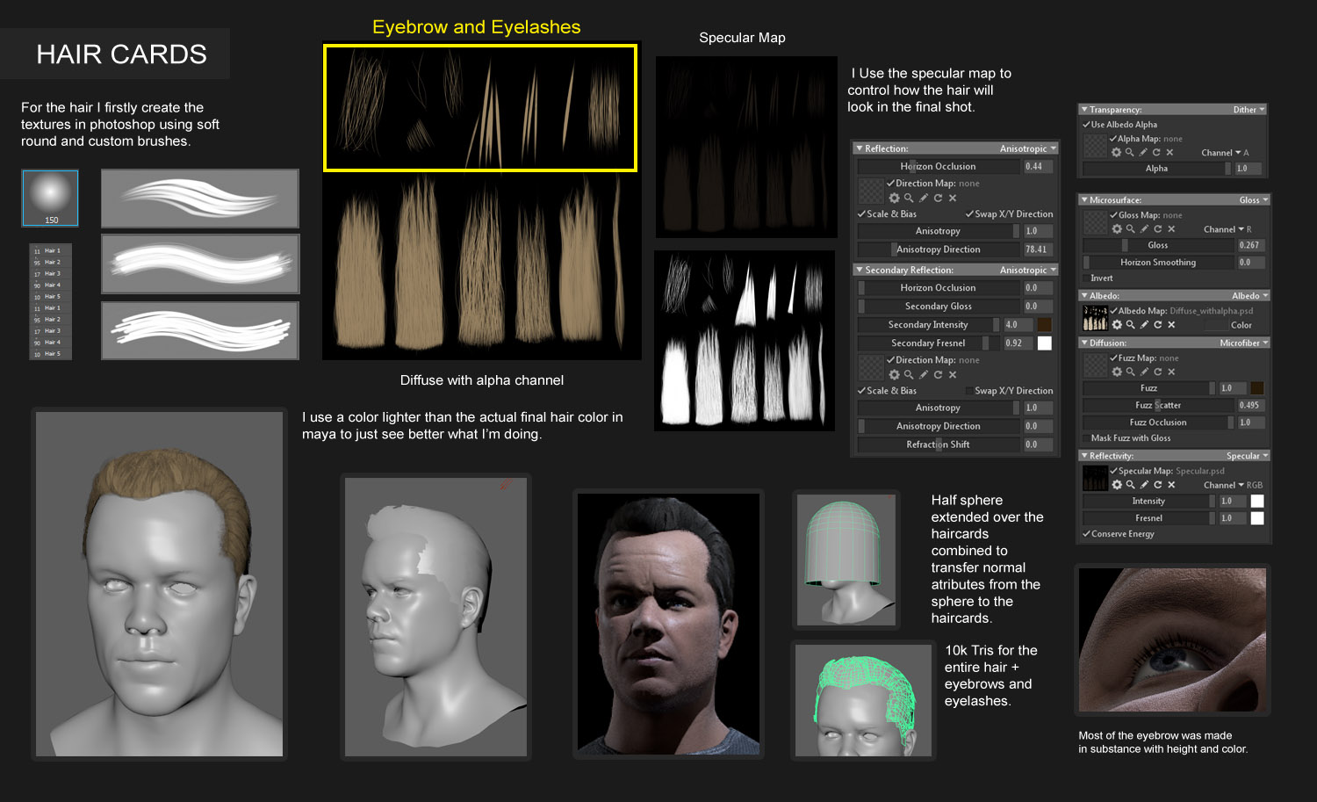1317x802 pixels.
Task: Click the Specular Map texture thumbnail
Action: (1095, 478)
